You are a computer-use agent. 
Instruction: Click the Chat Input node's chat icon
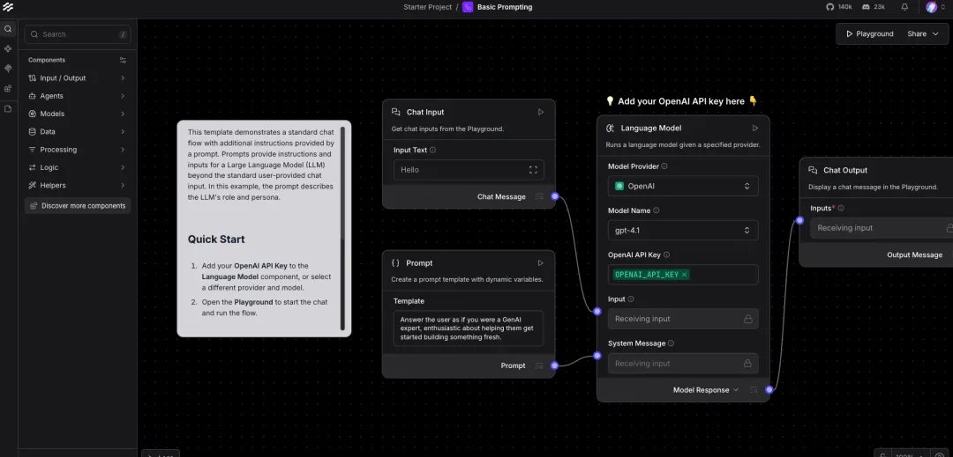[395, 112]
